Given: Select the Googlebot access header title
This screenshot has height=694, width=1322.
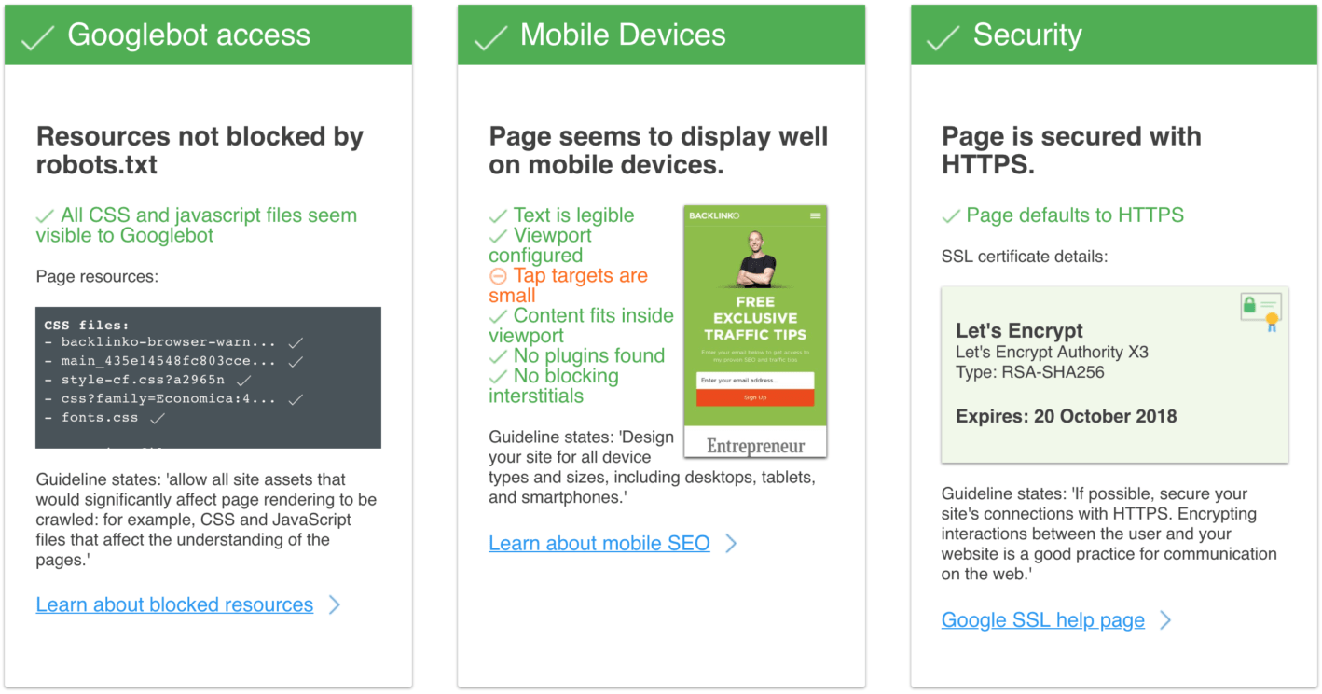Looking at the screenshot, I should pos(188,35).
